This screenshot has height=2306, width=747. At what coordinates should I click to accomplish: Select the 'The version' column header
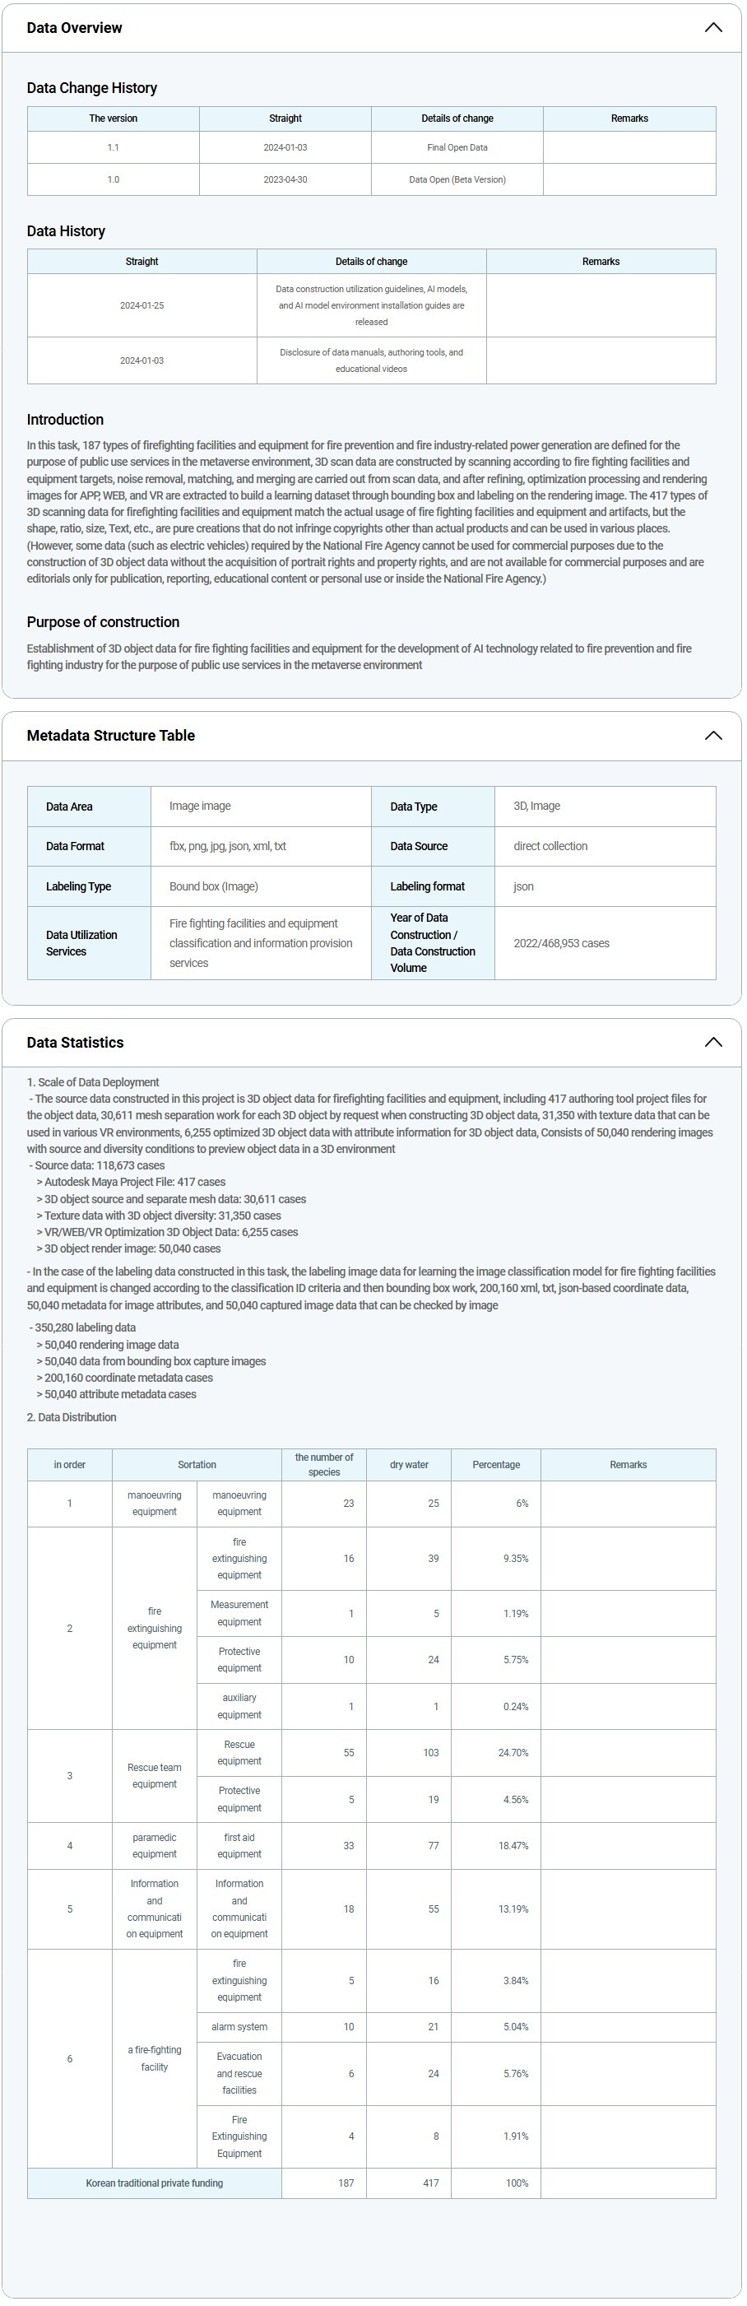coord(114,119)
